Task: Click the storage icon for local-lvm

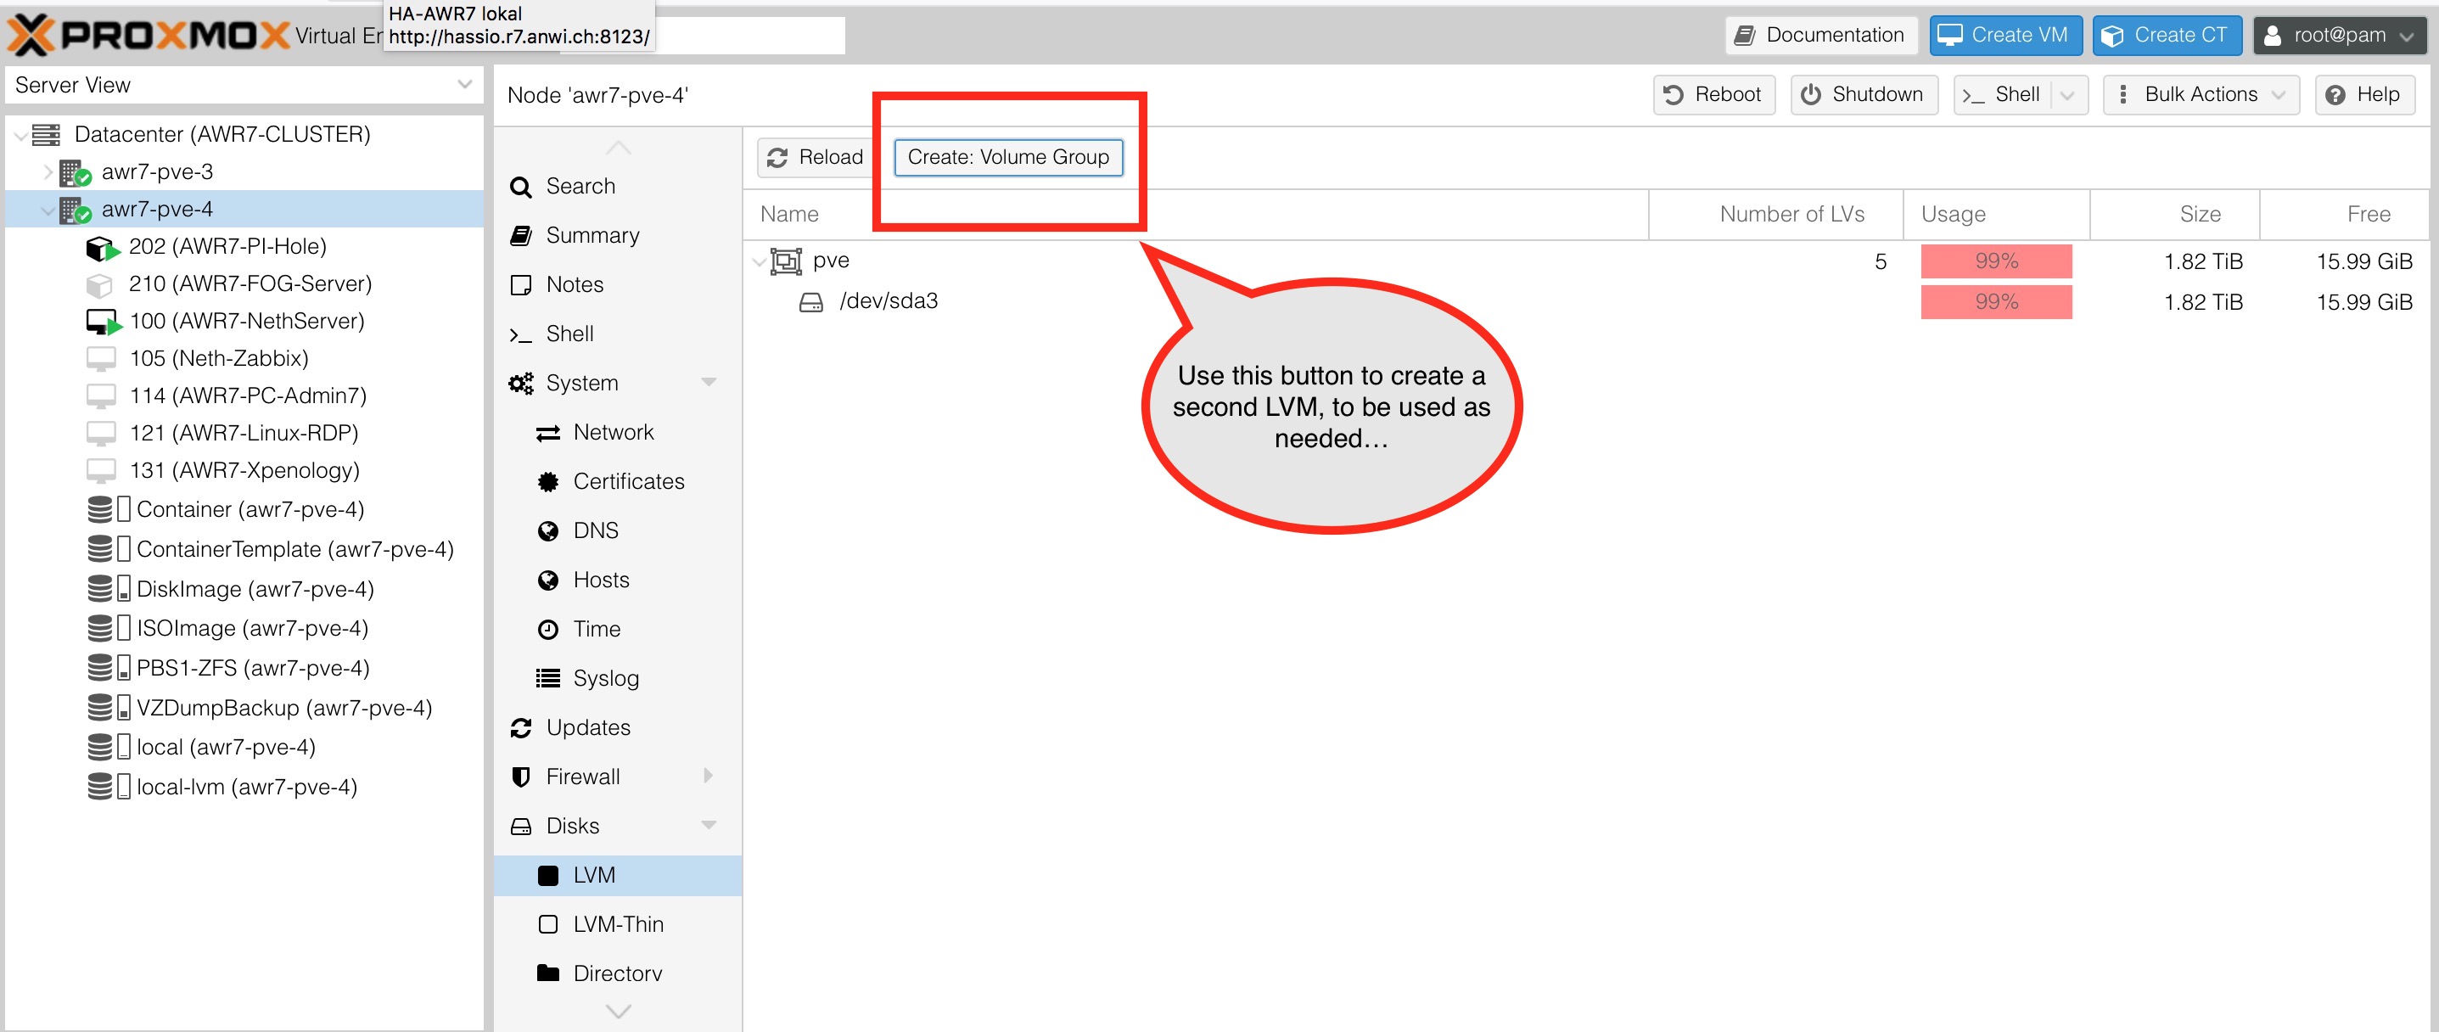Action: click(109, 787)
